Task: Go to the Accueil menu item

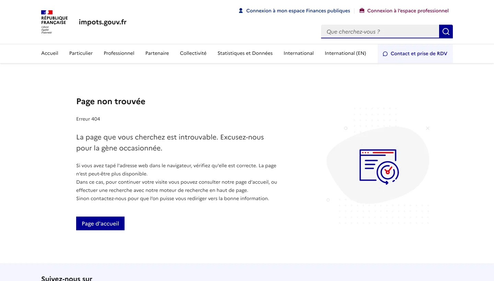Action: 50,53
